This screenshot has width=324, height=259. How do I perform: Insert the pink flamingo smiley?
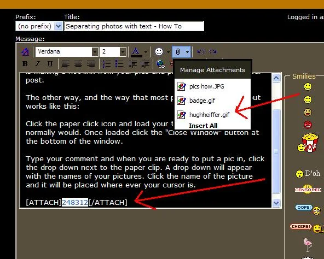(308, 245)
